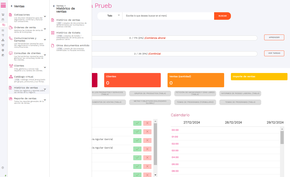
Task: Open the help question mark icon
Action: (x=3, y=167)
